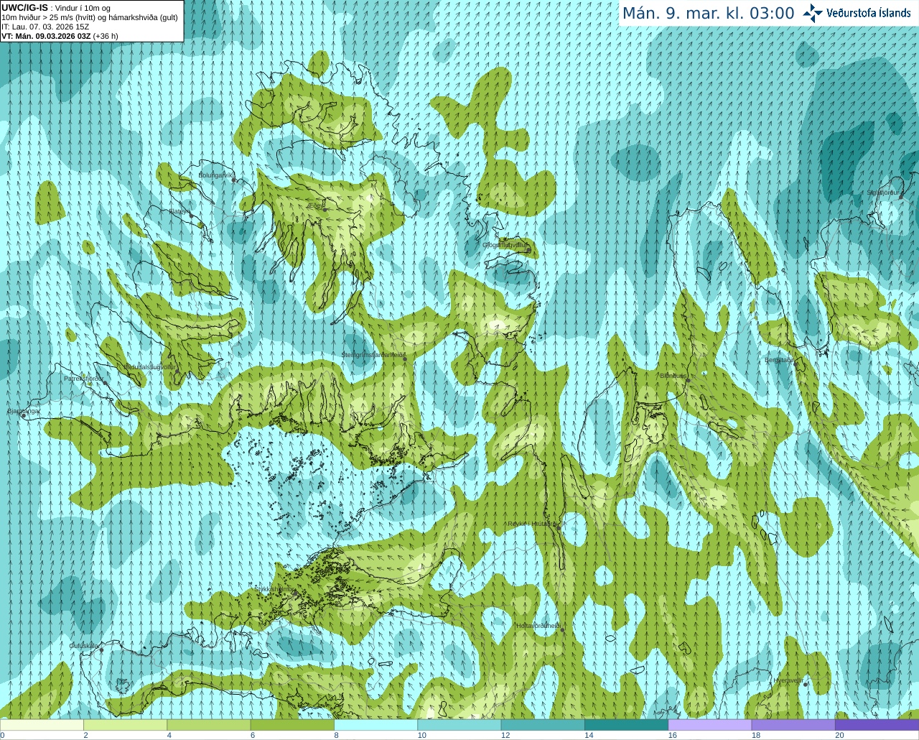Click the 'Stykkishólmur' place label
The height and width of the screenshot is (740, 919).
tap(274, 589)
